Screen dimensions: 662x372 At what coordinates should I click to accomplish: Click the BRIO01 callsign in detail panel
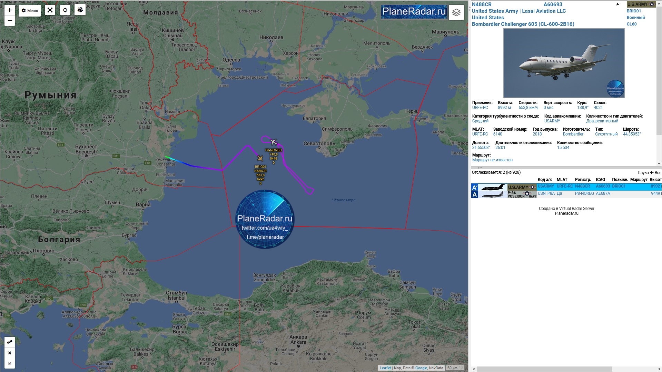(x=634, y=11)
